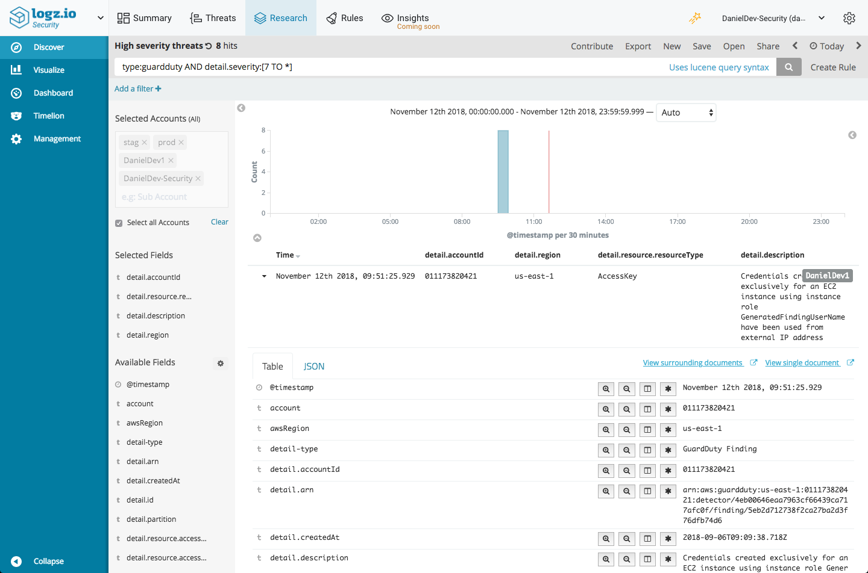Viewport: 868px width, 573px height.
Task: Filter for field present on detail.arn row
Action: [x=668, y=491]
